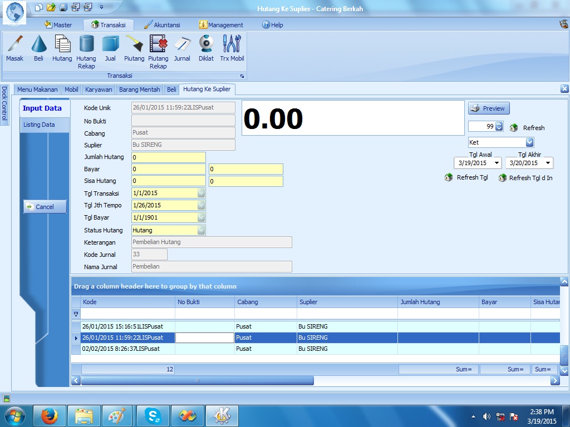Click the Jumlah Hutang input field
570x427 pixels.
[168, 157]
